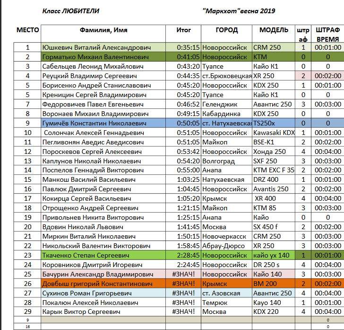Viewport: 344px width, 330px height.
Task: Click city cell Кабардинка
Action: [x=227, y=114]
